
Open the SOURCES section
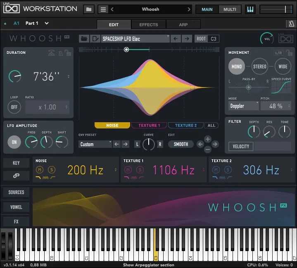pyautogui.click(x=16, y=192)
